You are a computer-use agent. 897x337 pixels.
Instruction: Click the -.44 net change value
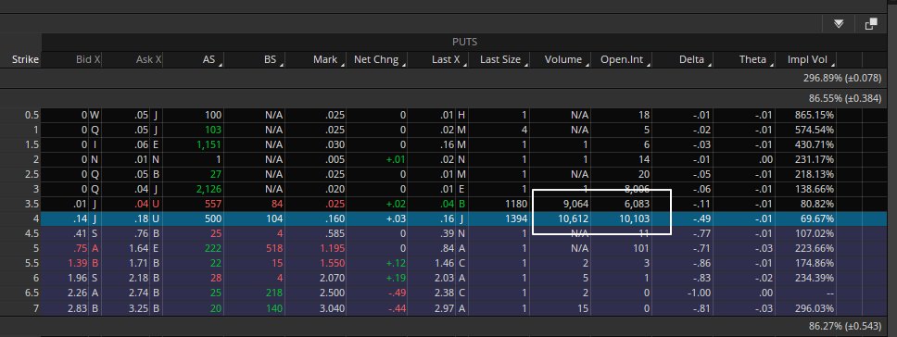[x=397, y=308]
